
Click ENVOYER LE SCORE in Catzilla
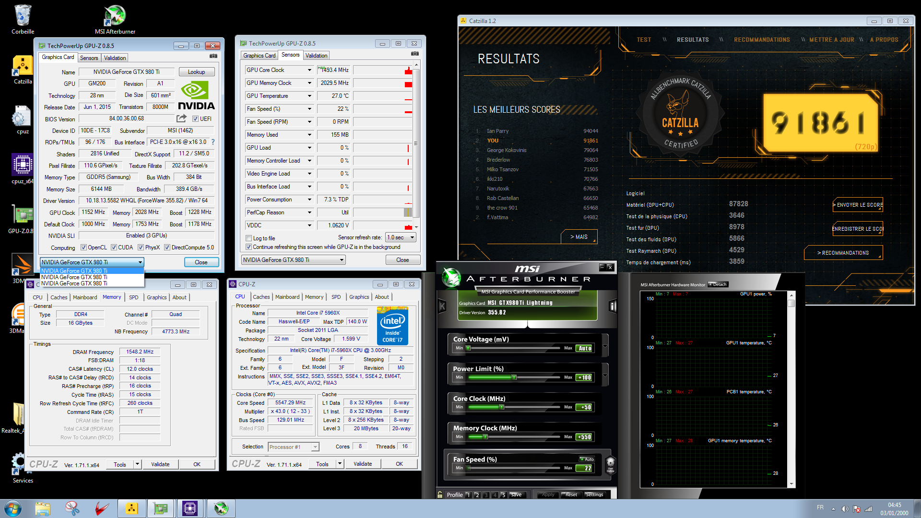tap(858, 205)
